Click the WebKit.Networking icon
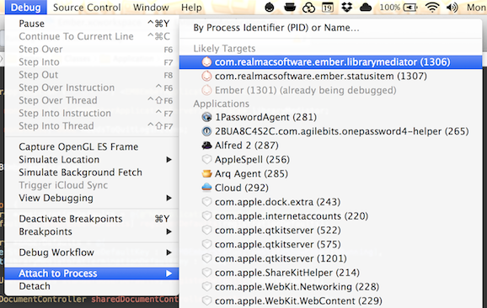 (206, 287)
